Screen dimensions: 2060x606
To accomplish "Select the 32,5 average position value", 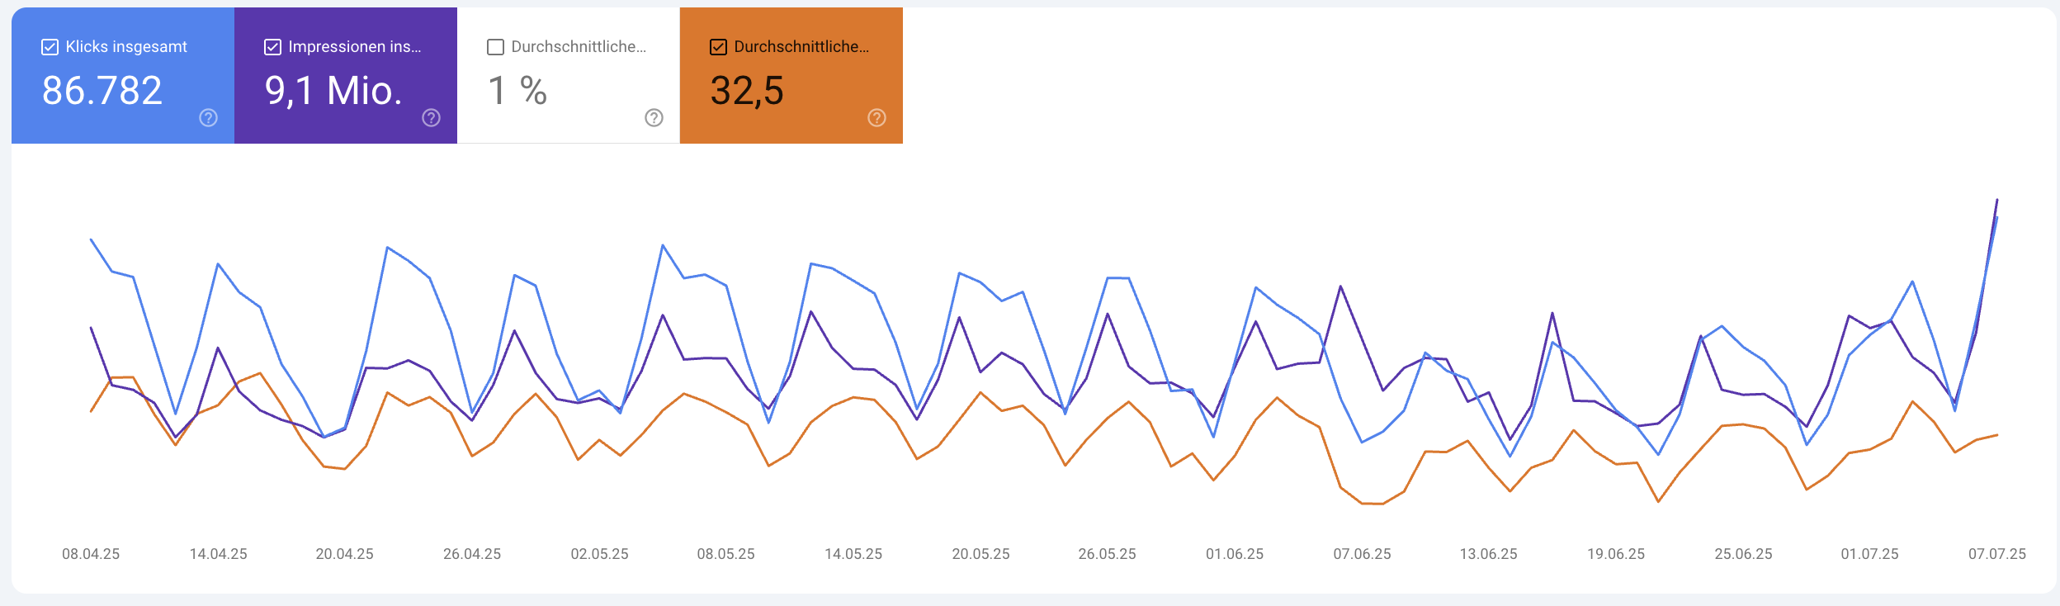I will (x=747, y=91).
